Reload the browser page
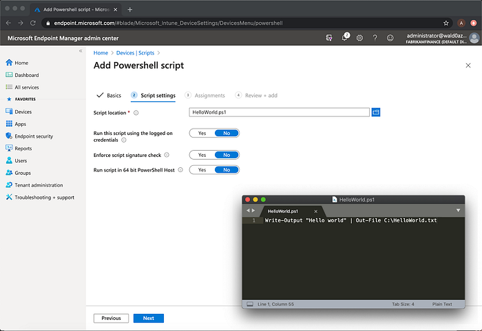The width and height of the screenshot is (482, 331). pos(33,23)
